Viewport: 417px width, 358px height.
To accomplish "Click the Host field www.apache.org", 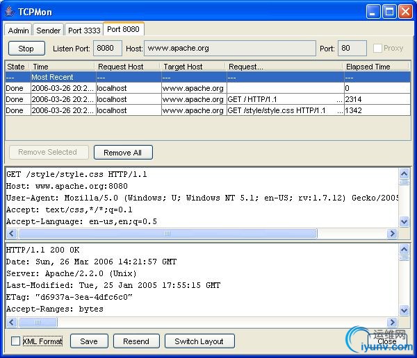I will click(230, 48).
